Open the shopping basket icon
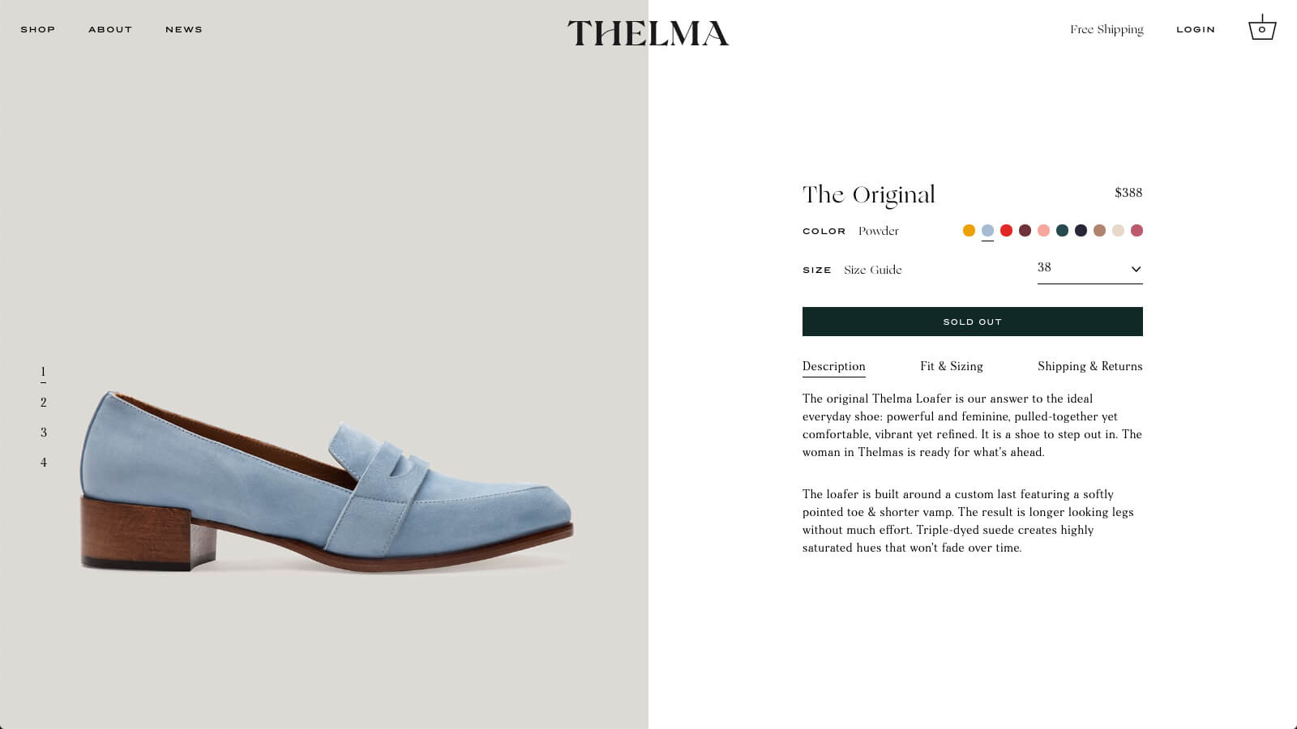This screenshot has height=729, width=1297. pos(1262,29)
